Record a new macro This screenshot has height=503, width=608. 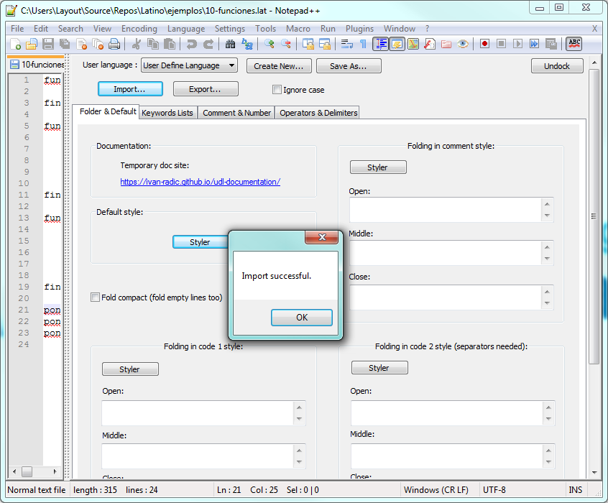coord(485,44)
